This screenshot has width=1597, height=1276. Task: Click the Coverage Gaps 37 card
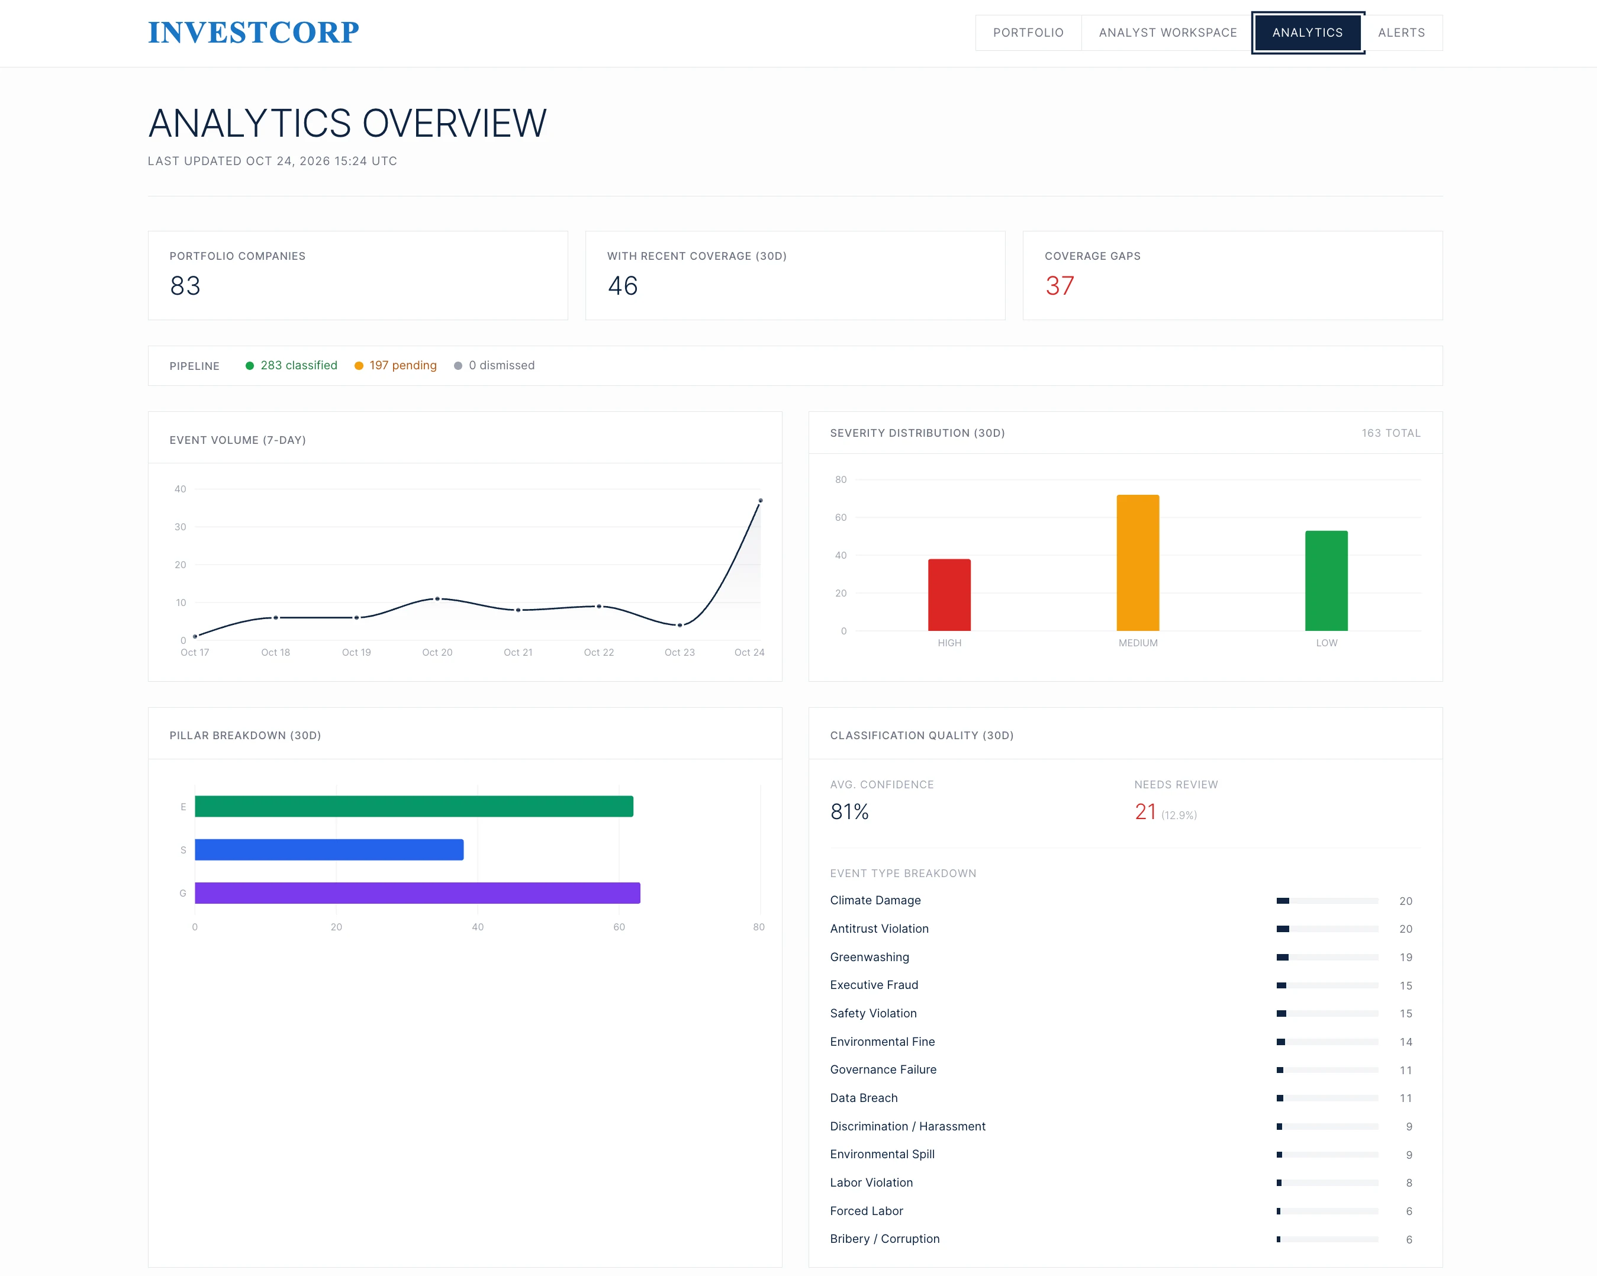coord(1232,275)
